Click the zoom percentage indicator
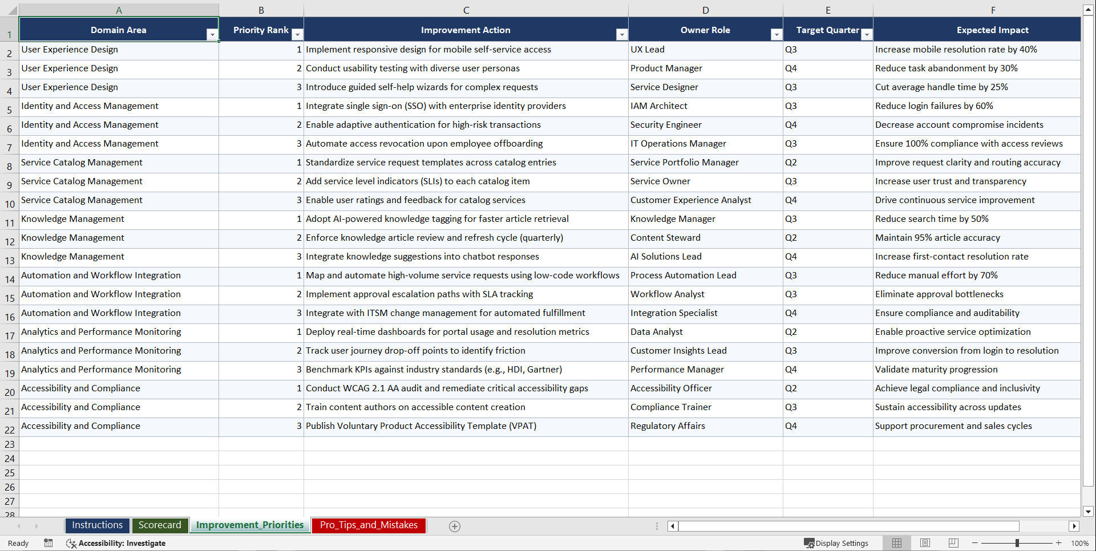The height and width of the screenshot is (551, 1096). click(x=1079, y=543)
